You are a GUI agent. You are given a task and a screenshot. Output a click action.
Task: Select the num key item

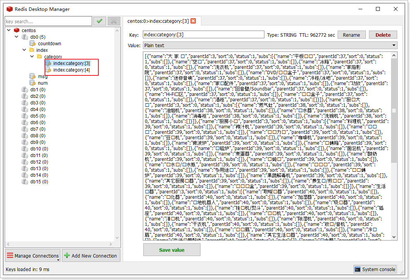click(x=43, y=83)
